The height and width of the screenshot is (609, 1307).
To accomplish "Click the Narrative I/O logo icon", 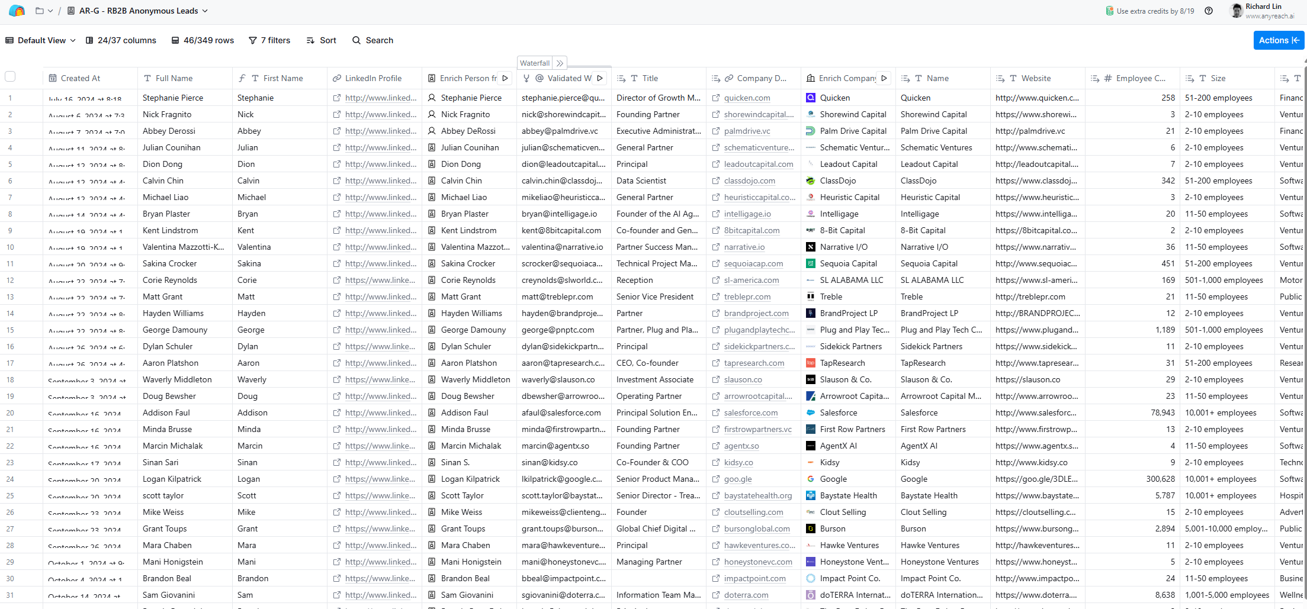I will 811,247.
